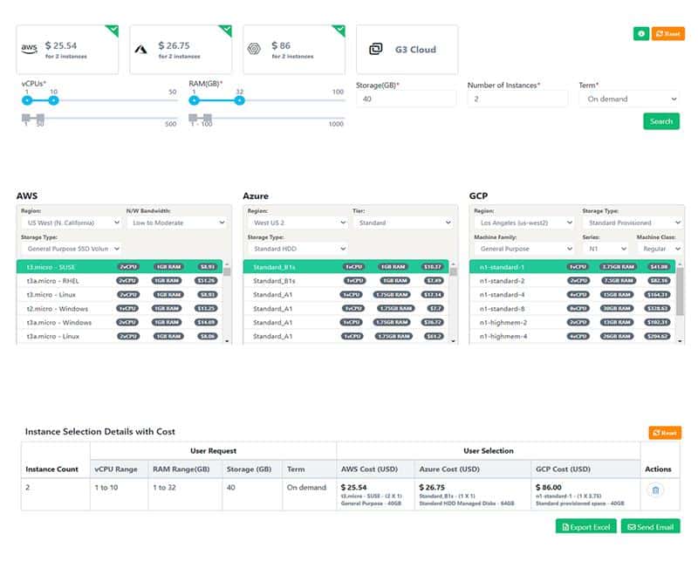
Task: Open the AWS Region dropdown
Action: [70, 223]
